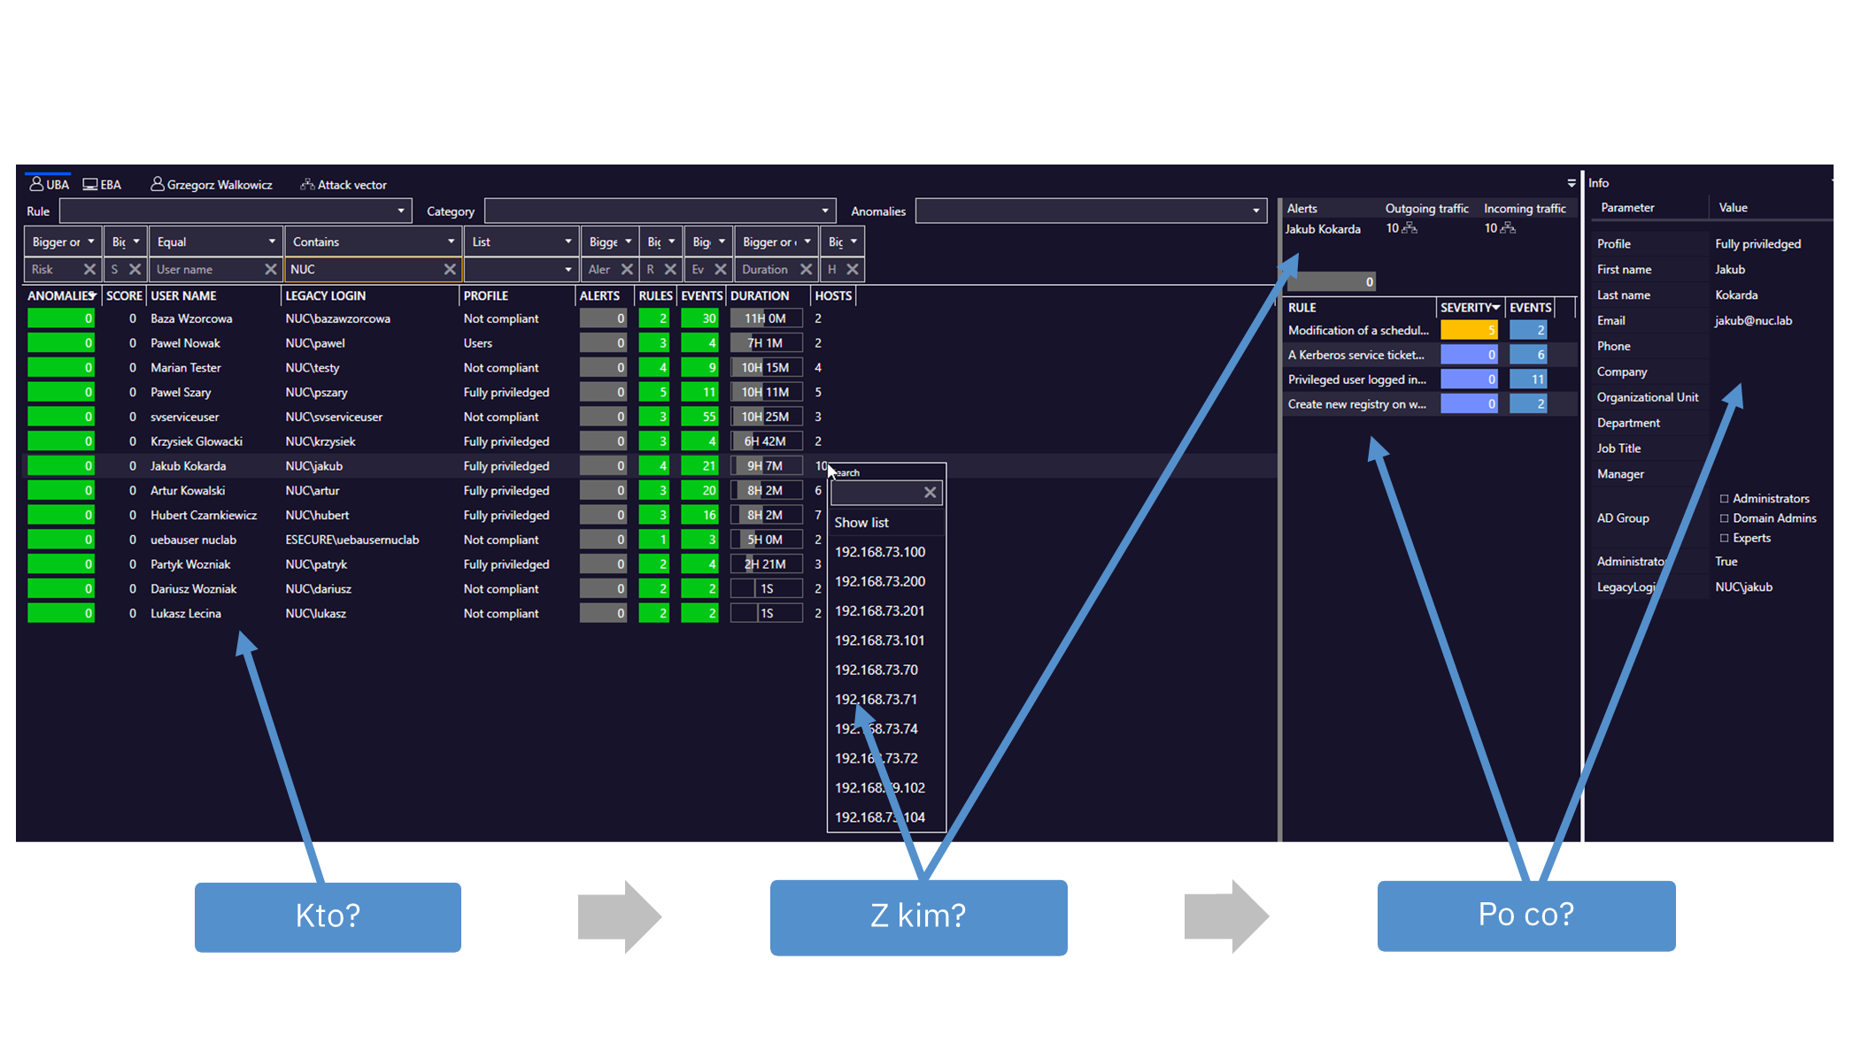
Task: Open the alerts panel options menu icon
Action: coord(1572,183)
